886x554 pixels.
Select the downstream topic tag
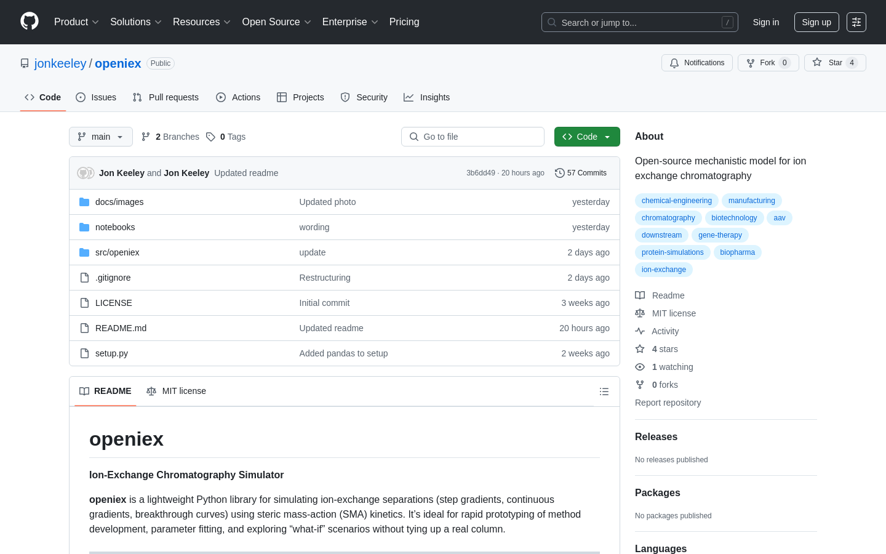click(x=661, y=235)
